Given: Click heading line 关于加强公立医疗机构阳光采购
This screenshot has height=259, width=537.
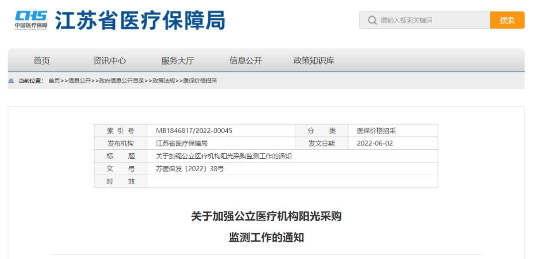Looking at the screenshot, I should pyautogui.click(x=267, y=217).
